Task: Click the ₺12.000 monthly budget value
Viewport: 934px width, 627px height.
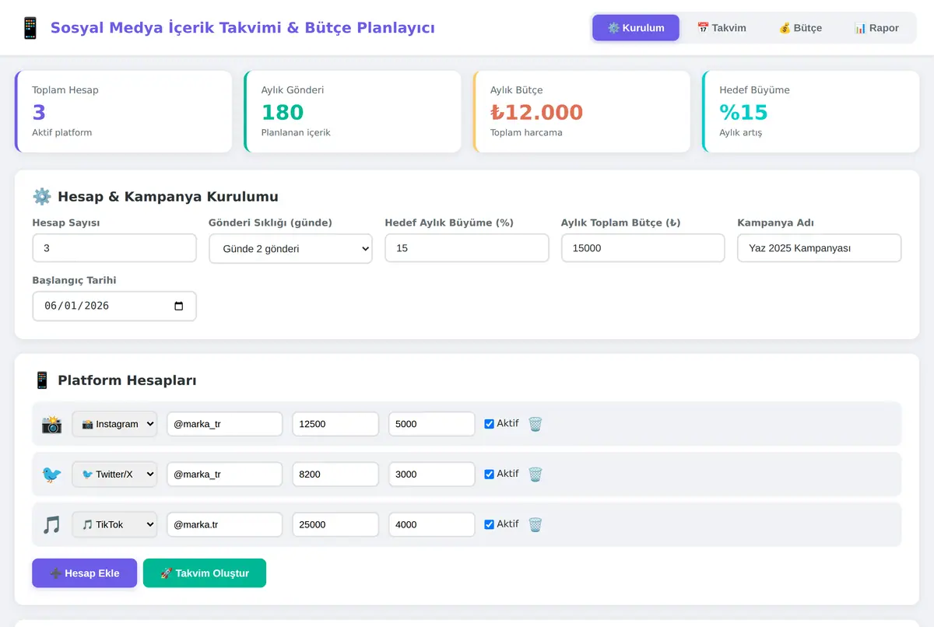Action: tap(536, 112)
